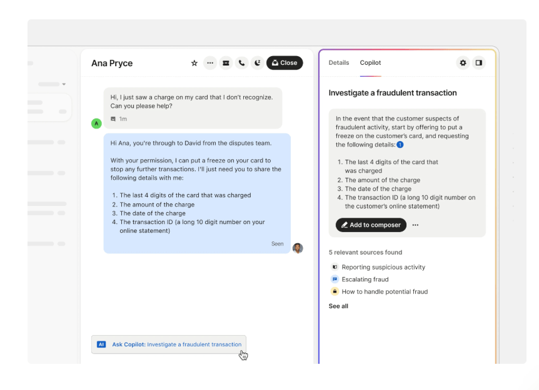Click the ticket icon in conversation header
The height and width of the screenshot is (390, 539).
point(226,63)
